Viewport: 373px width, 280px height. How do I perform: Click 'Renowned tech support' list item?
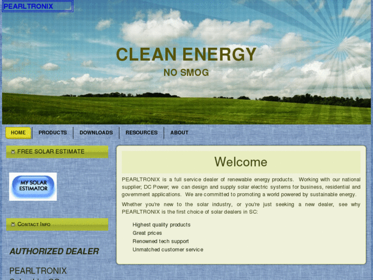pyautogui.click(x=161, y=241)
